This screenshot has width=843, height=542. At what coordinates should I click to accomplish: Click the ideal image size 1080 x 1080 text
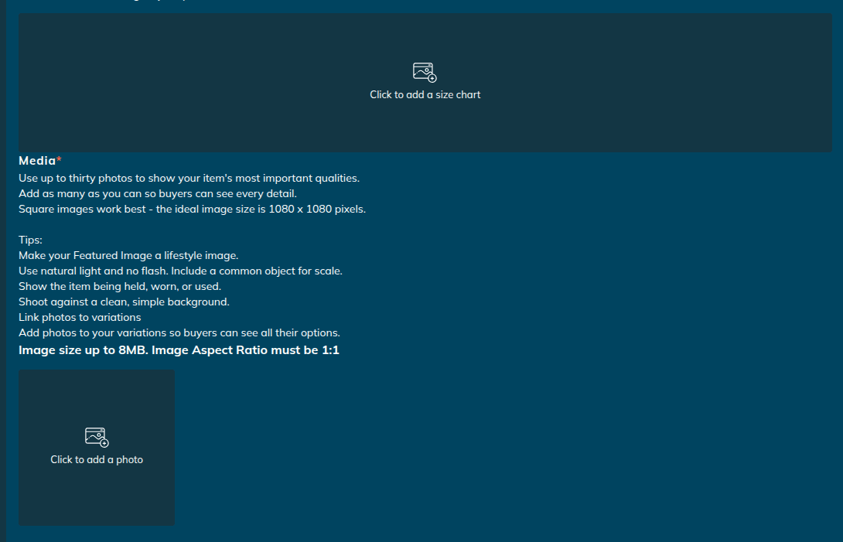192,210
